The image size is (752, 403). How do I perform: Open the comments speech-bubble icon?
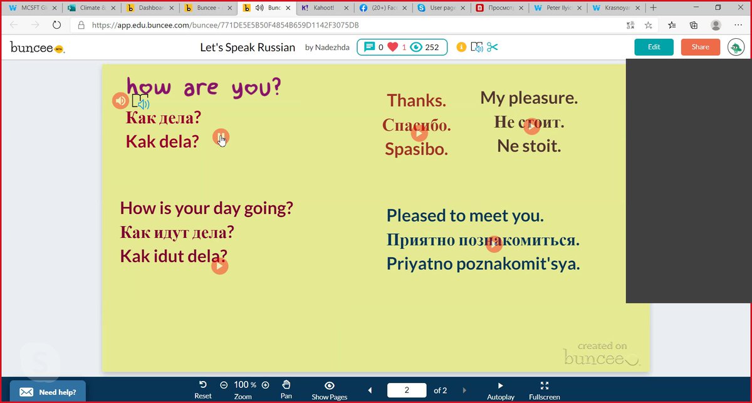pos(369,47)
